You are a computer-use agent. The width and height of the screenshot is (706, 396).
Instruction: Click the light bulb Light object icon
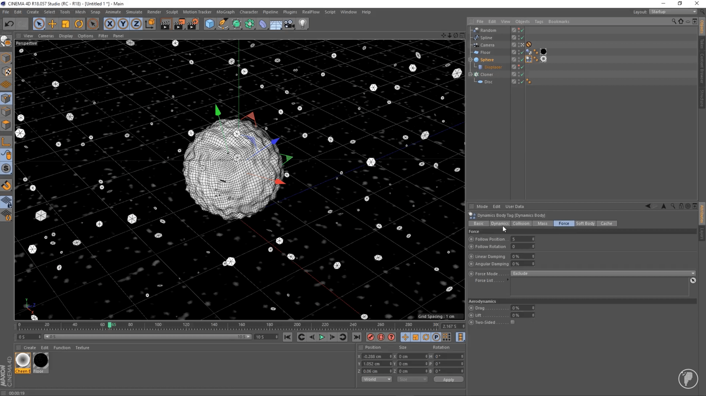coord(303,24)
